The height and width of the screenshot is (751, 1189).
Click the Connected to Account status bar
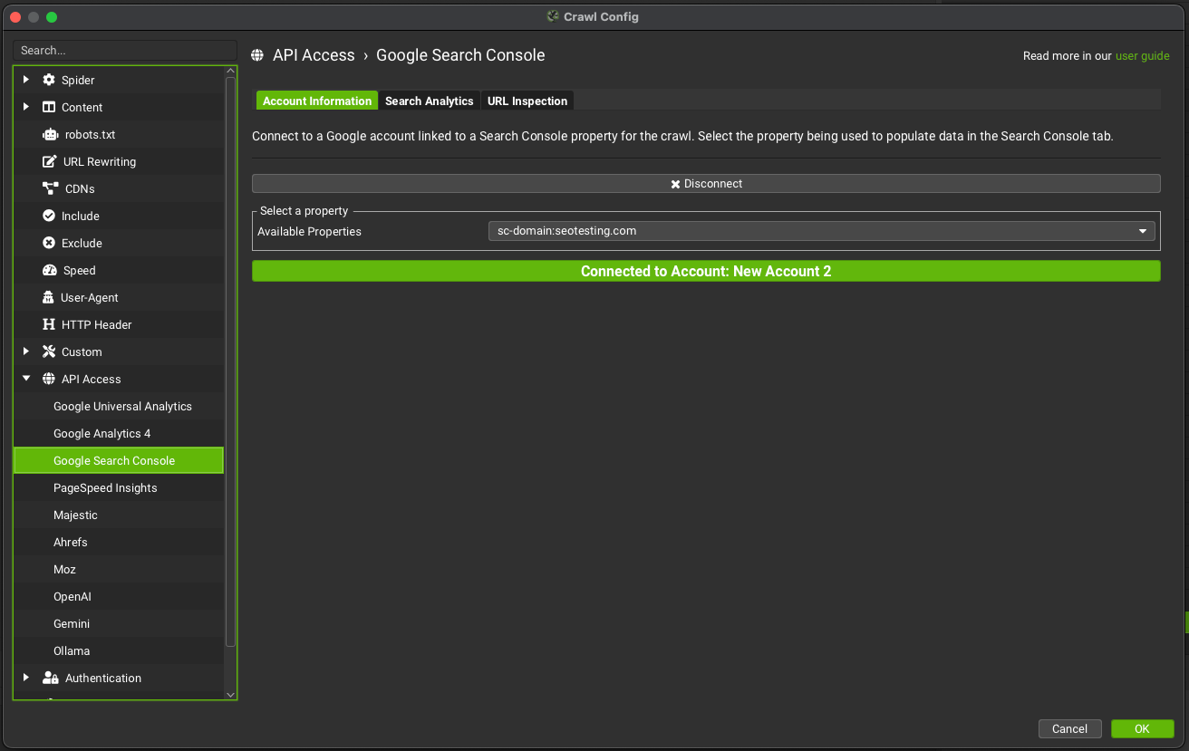pyautogui.click(x=706, y=271)
